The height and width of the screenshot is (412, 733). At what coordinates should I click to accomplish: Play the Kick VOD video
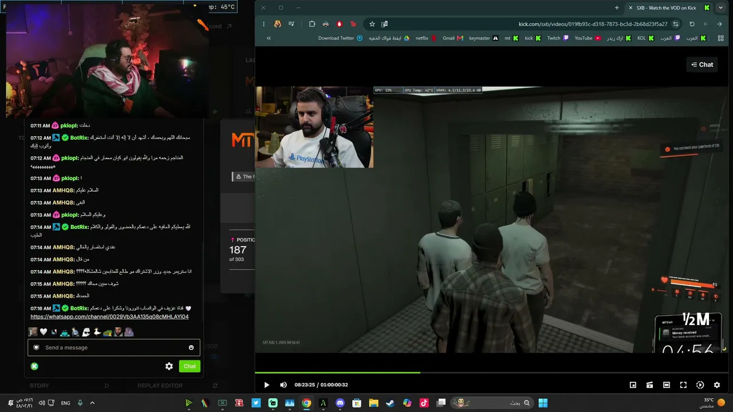tap(266, 385)
